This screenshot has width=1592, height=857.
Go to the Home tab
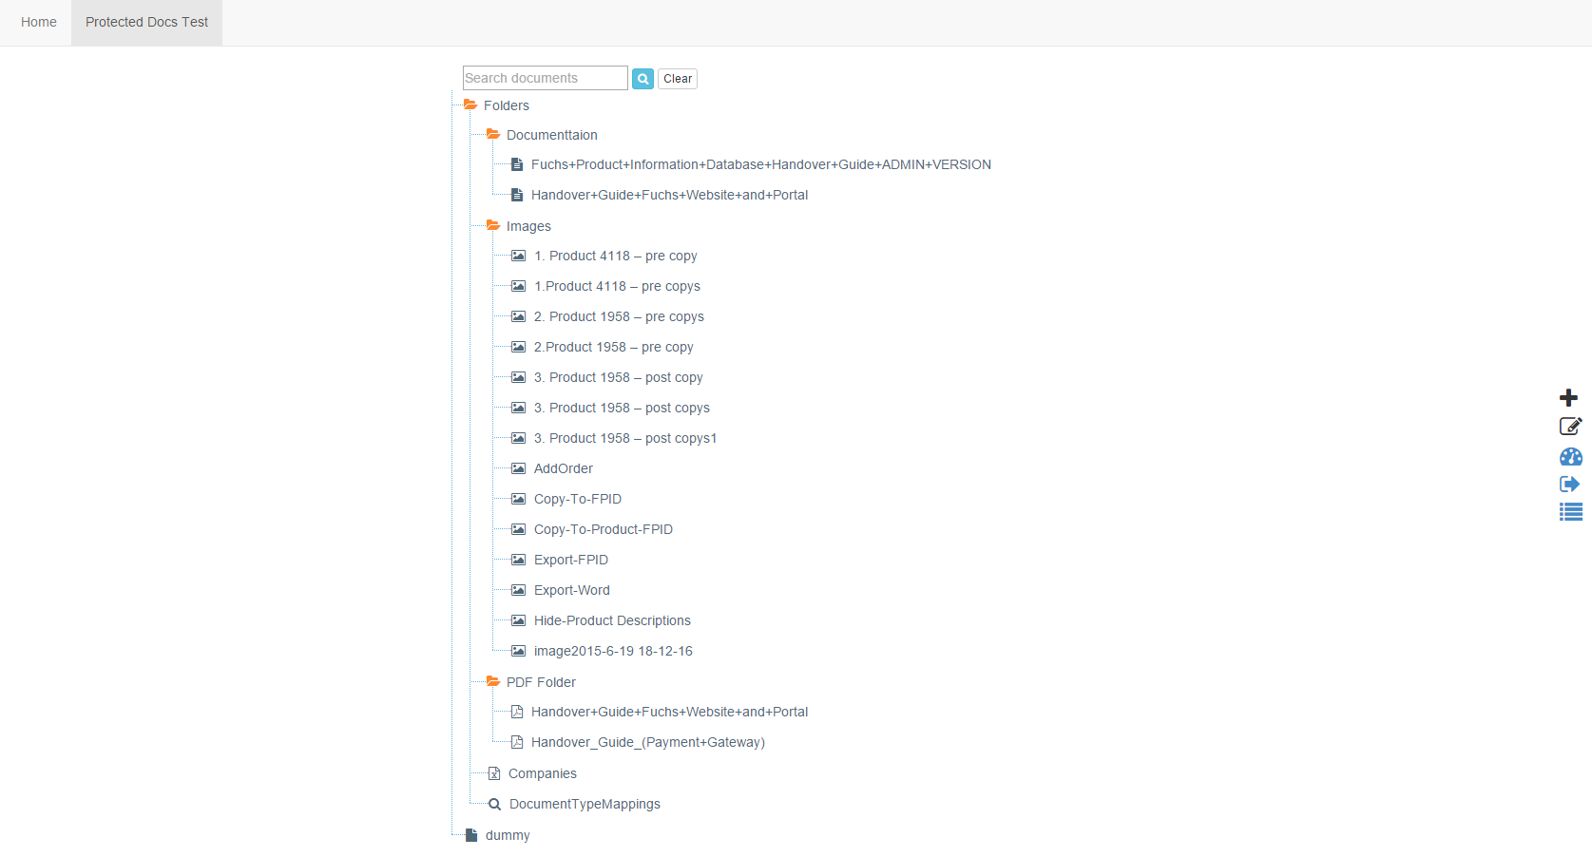[x=39, y=22]
